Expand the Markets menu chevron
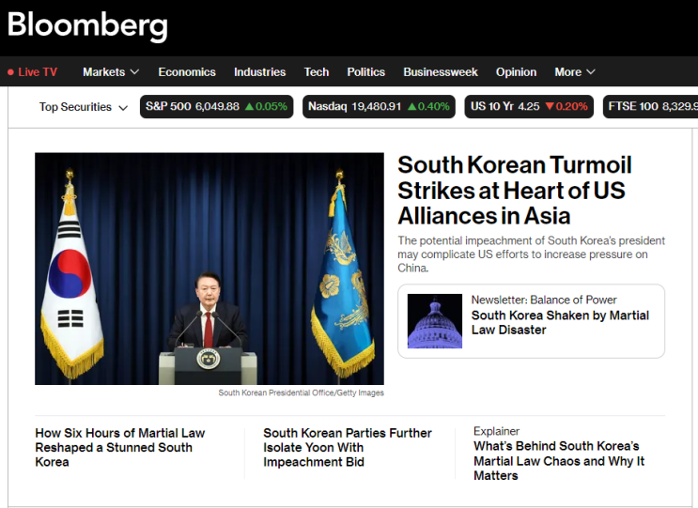This screenshot has width=698, height=508. click(x=134, y=72)
